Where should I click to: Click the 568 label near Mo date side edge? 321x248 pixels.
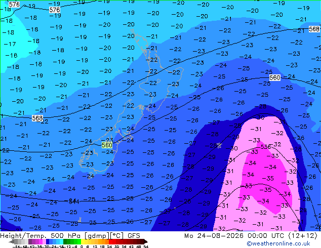[x=314, y=29]
